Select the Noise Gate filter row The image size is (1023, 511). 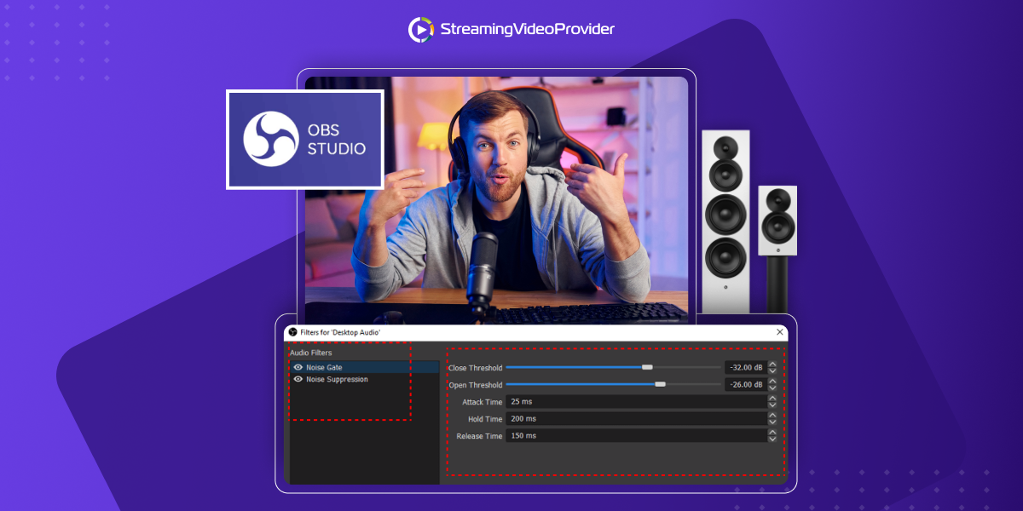pyautogui.click(x=365, y=367)
